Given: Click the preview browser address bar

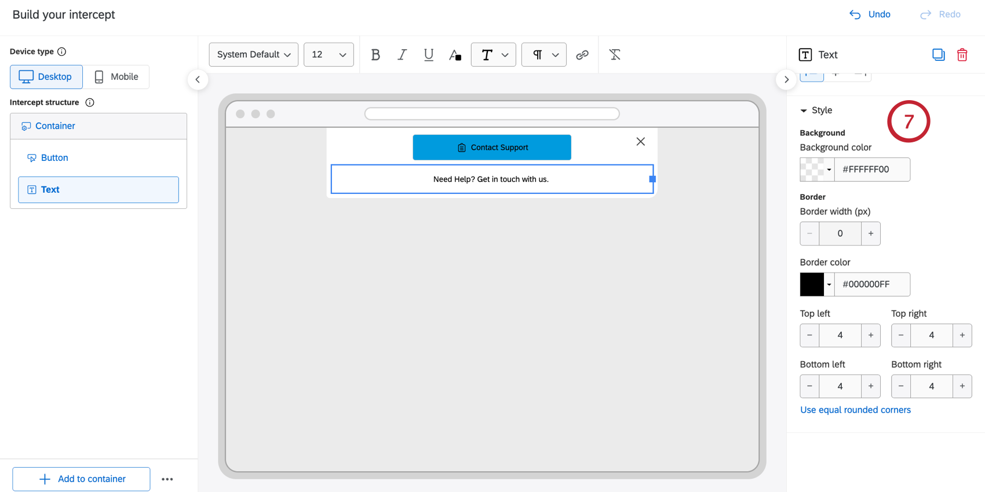Looking at the screenshot, I should 492,114.
